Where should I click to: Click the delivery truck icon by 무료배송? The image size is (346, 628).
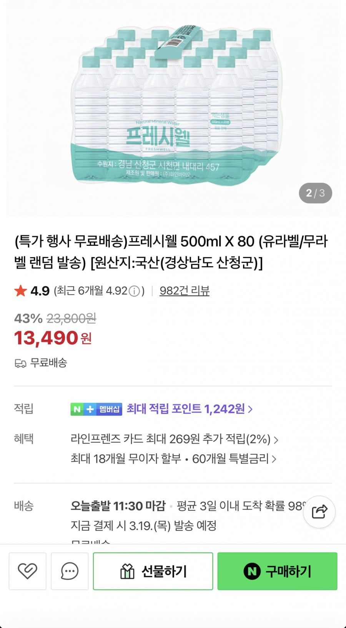pos(20,363)
